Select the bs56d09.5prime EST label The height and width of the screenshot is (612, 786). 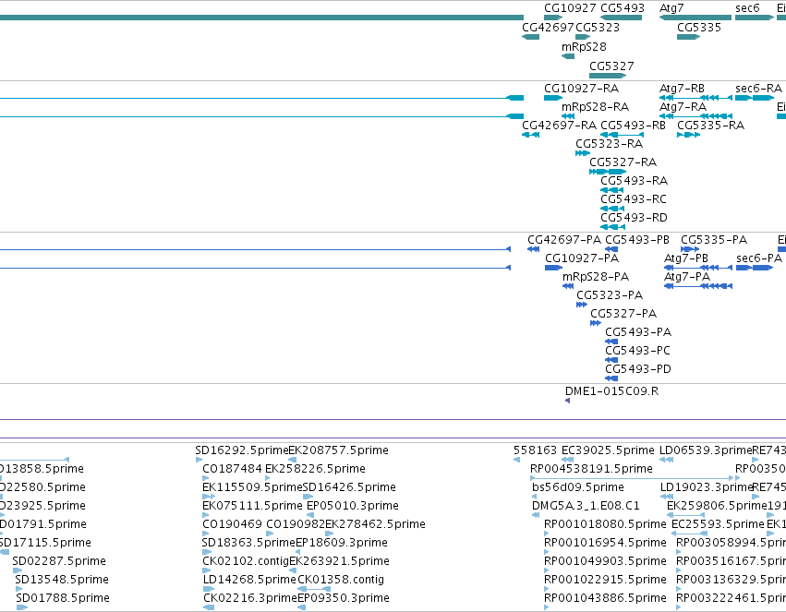(578, 488)
